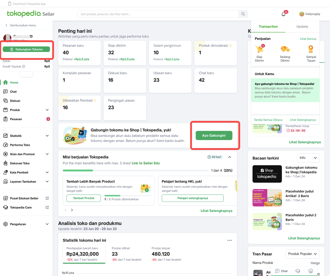Screen dimensions: 330x276
Task: Click the search magnifier icon
Action: [243, 14]
